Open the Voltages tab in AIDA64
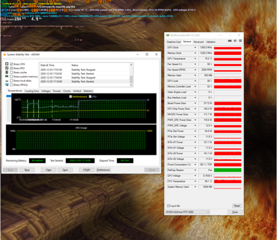Viewport: 277px width, 240px height. 46,91
